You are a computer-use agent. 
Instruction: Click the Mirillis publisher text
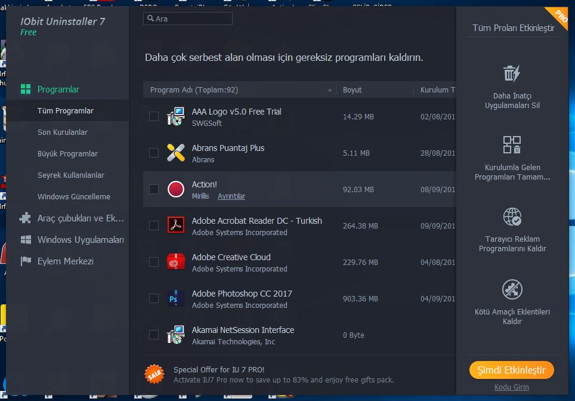coord(200,196)
